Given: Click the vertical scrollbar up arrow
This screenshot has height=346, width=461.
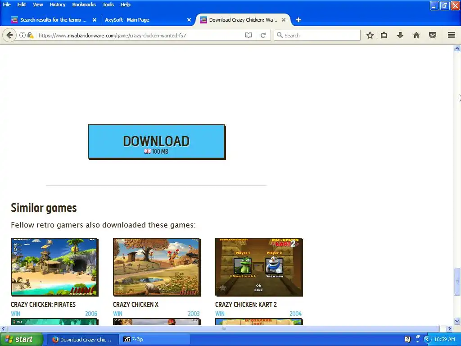Looking at the screenshot, I should click(457, 49).
